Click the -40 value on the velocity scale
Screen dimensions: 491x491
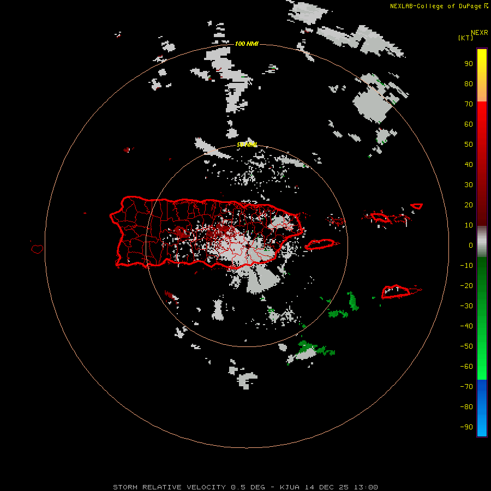point(466,326)
